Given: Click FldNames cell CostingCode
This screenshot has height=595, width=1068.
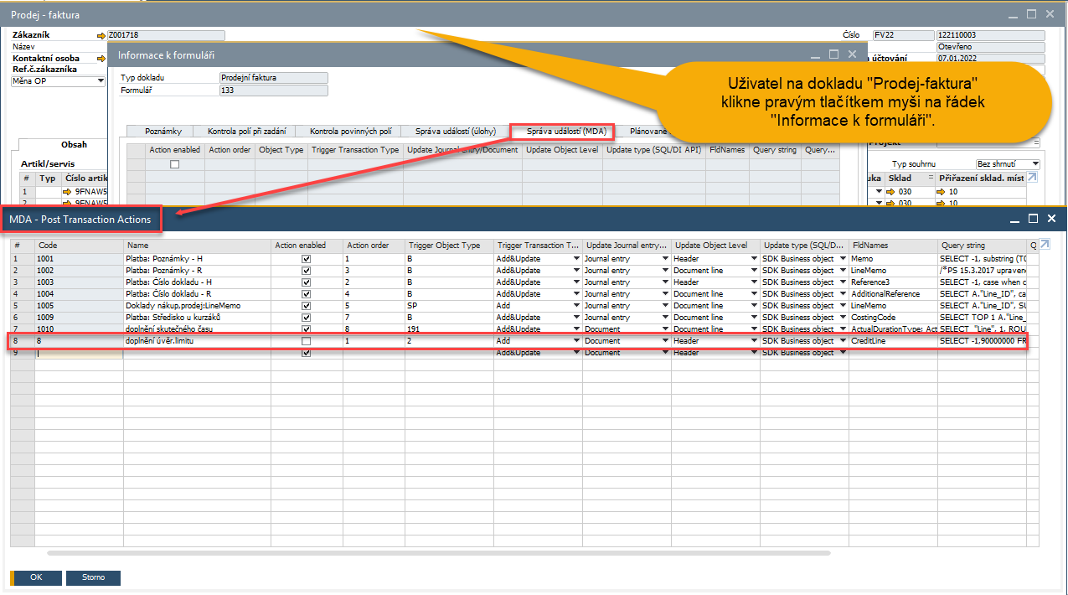Looking at the screenshot, I should 893,318.
